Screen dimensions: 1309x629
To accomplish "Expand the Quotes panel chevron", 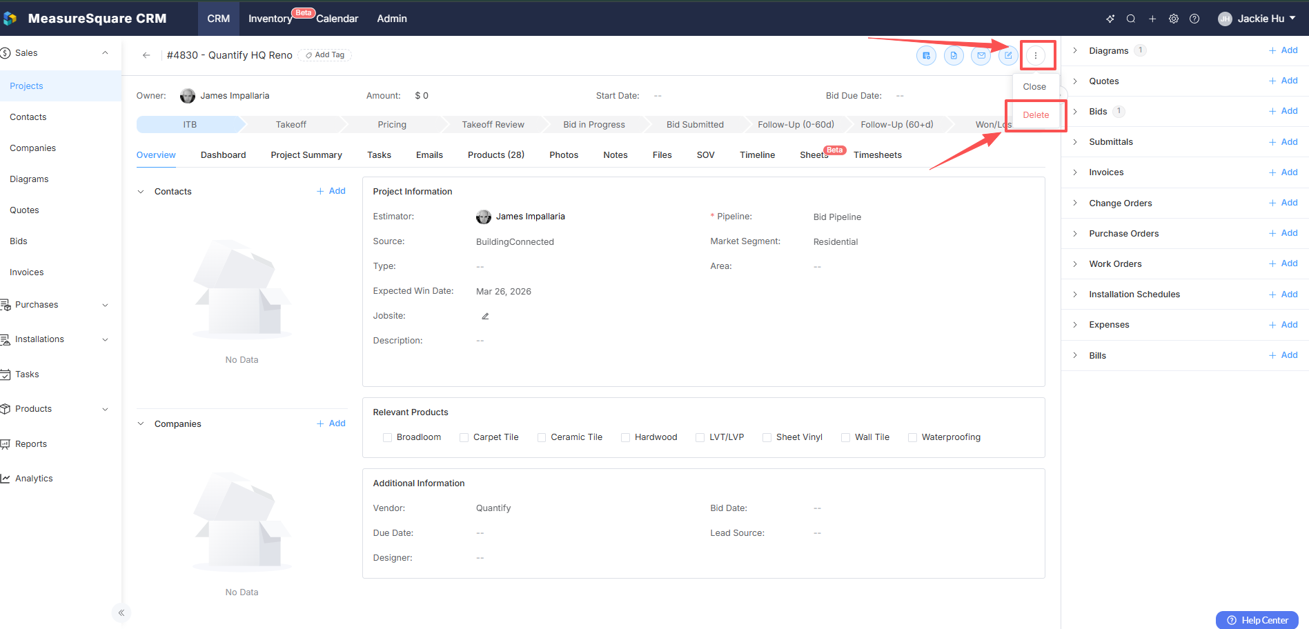I will [x=1074, y=81].
